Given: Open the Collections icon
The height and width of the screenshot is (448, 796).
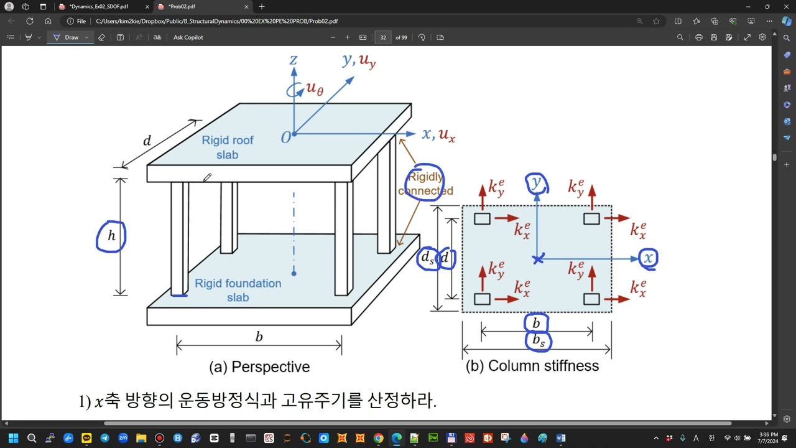Looking at the screenshot, I should (715, 21).
